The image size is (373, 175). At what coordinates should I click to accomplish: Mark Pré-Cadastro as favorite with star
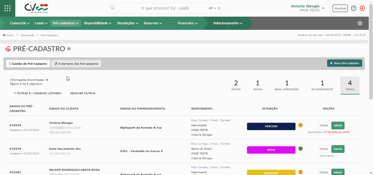pos(69,49)
